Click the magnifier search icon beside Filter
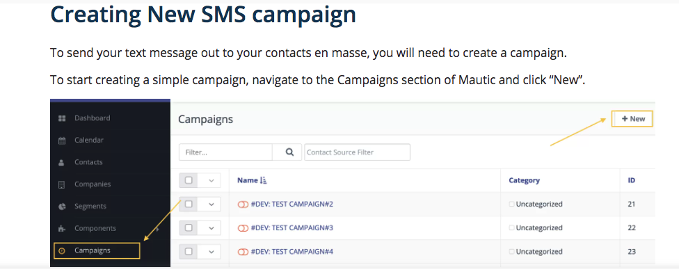 pyautogui.click(x=289, y=152)
